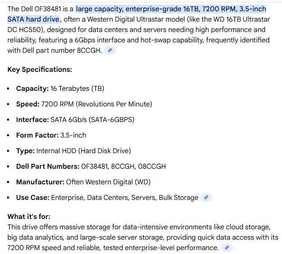This screenshot has width=282, height=254.
Task: Open the source link icon beside Bulk Storage
Action: point(206,197)
